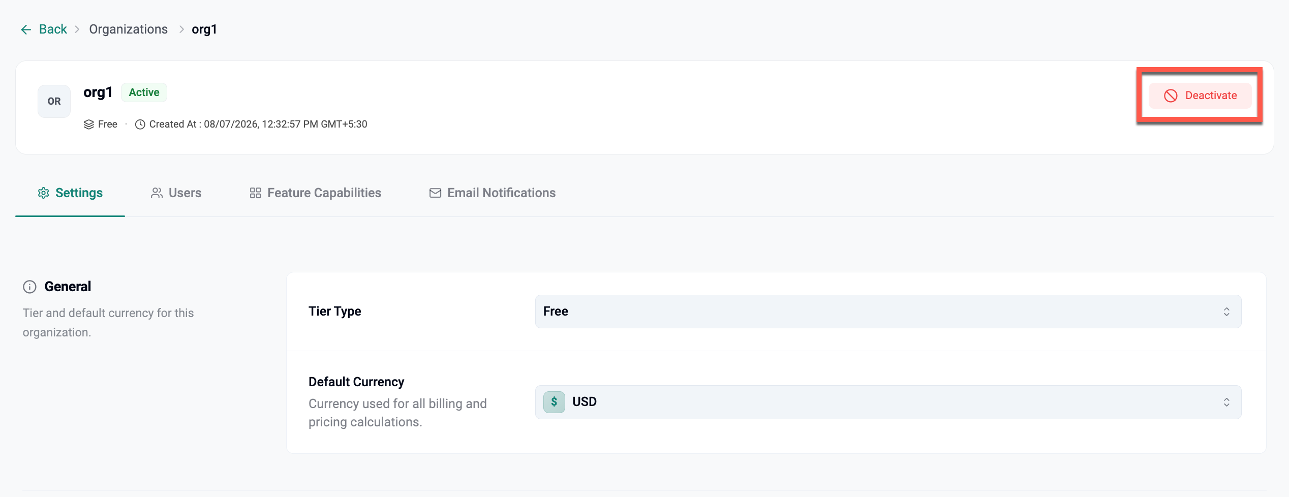The width and height of the screenshot is (1289, 497).
Task: Deactivate the org1 organization
Action: click(x=1200, y=96)
